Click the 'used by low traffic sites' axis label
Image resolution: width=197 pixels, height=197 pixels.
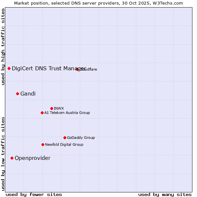[3, 153]
